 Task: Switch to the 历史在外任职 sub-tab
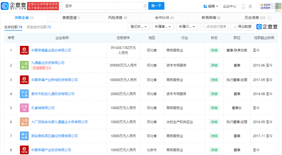click(x=39, y=27)
